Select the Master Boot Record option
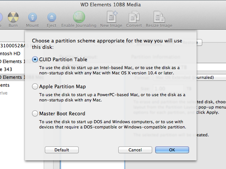 [x=35, y=113]
